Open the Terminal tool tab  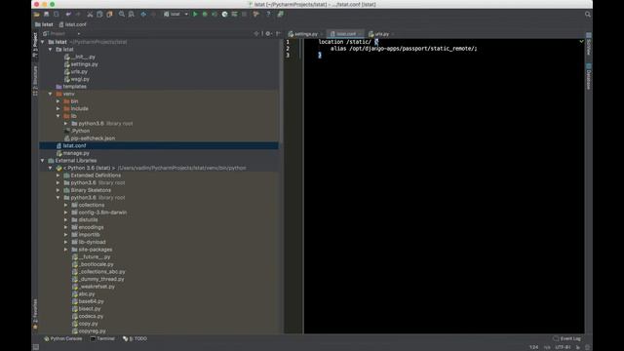[x=102, y=338]
